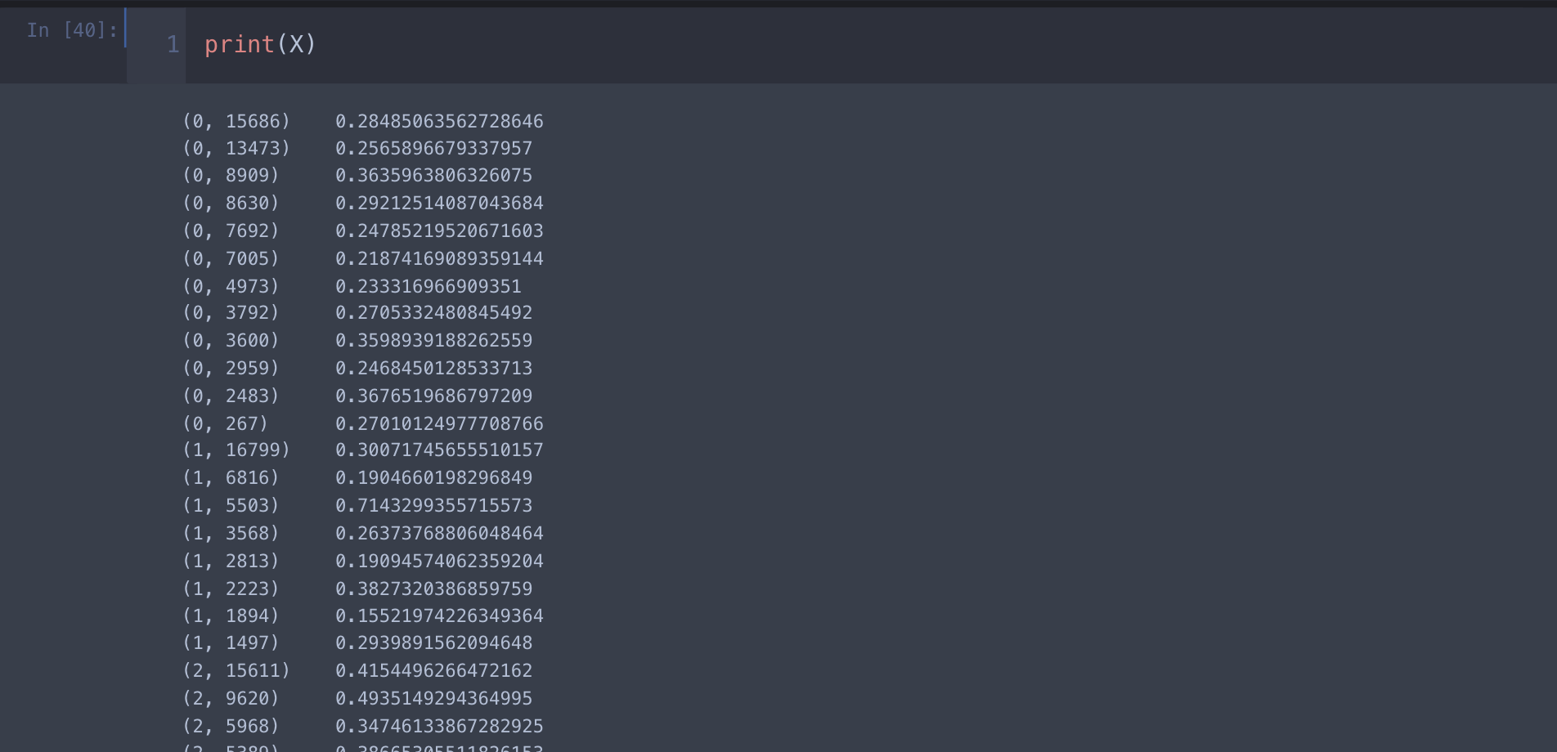Viewport: 1557px width, 752px height.
Task: Click line number 1 in the code gutter
Action: (x=173, y=44)
